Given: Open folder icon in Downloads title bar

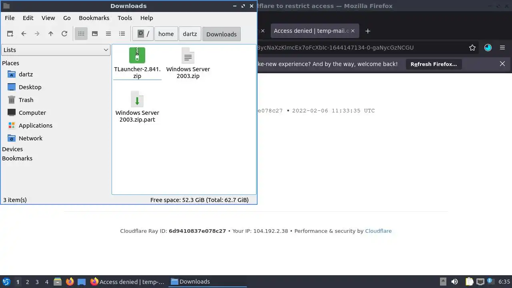Looking at the screenshot, I should pyautogui.click(x=6, y=6).
